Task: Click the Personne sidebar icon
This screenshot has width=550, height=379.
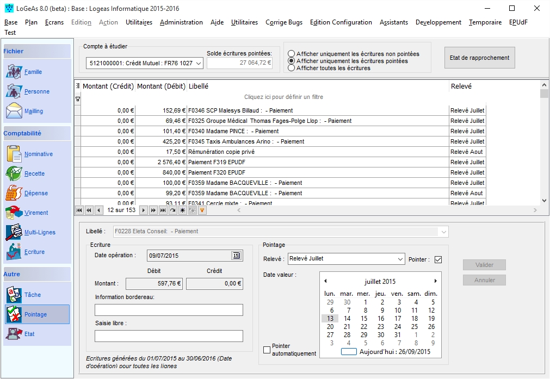Action: 14,91
